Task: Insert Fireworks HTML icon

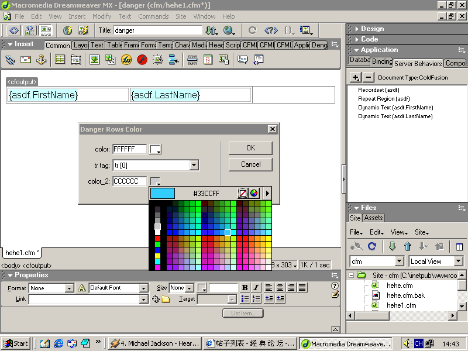Action: point(126,60)
